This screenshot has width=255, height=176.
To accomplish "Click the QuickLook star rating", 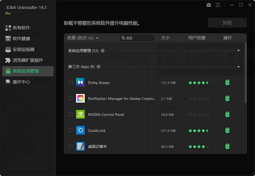I will click(199, 131).
